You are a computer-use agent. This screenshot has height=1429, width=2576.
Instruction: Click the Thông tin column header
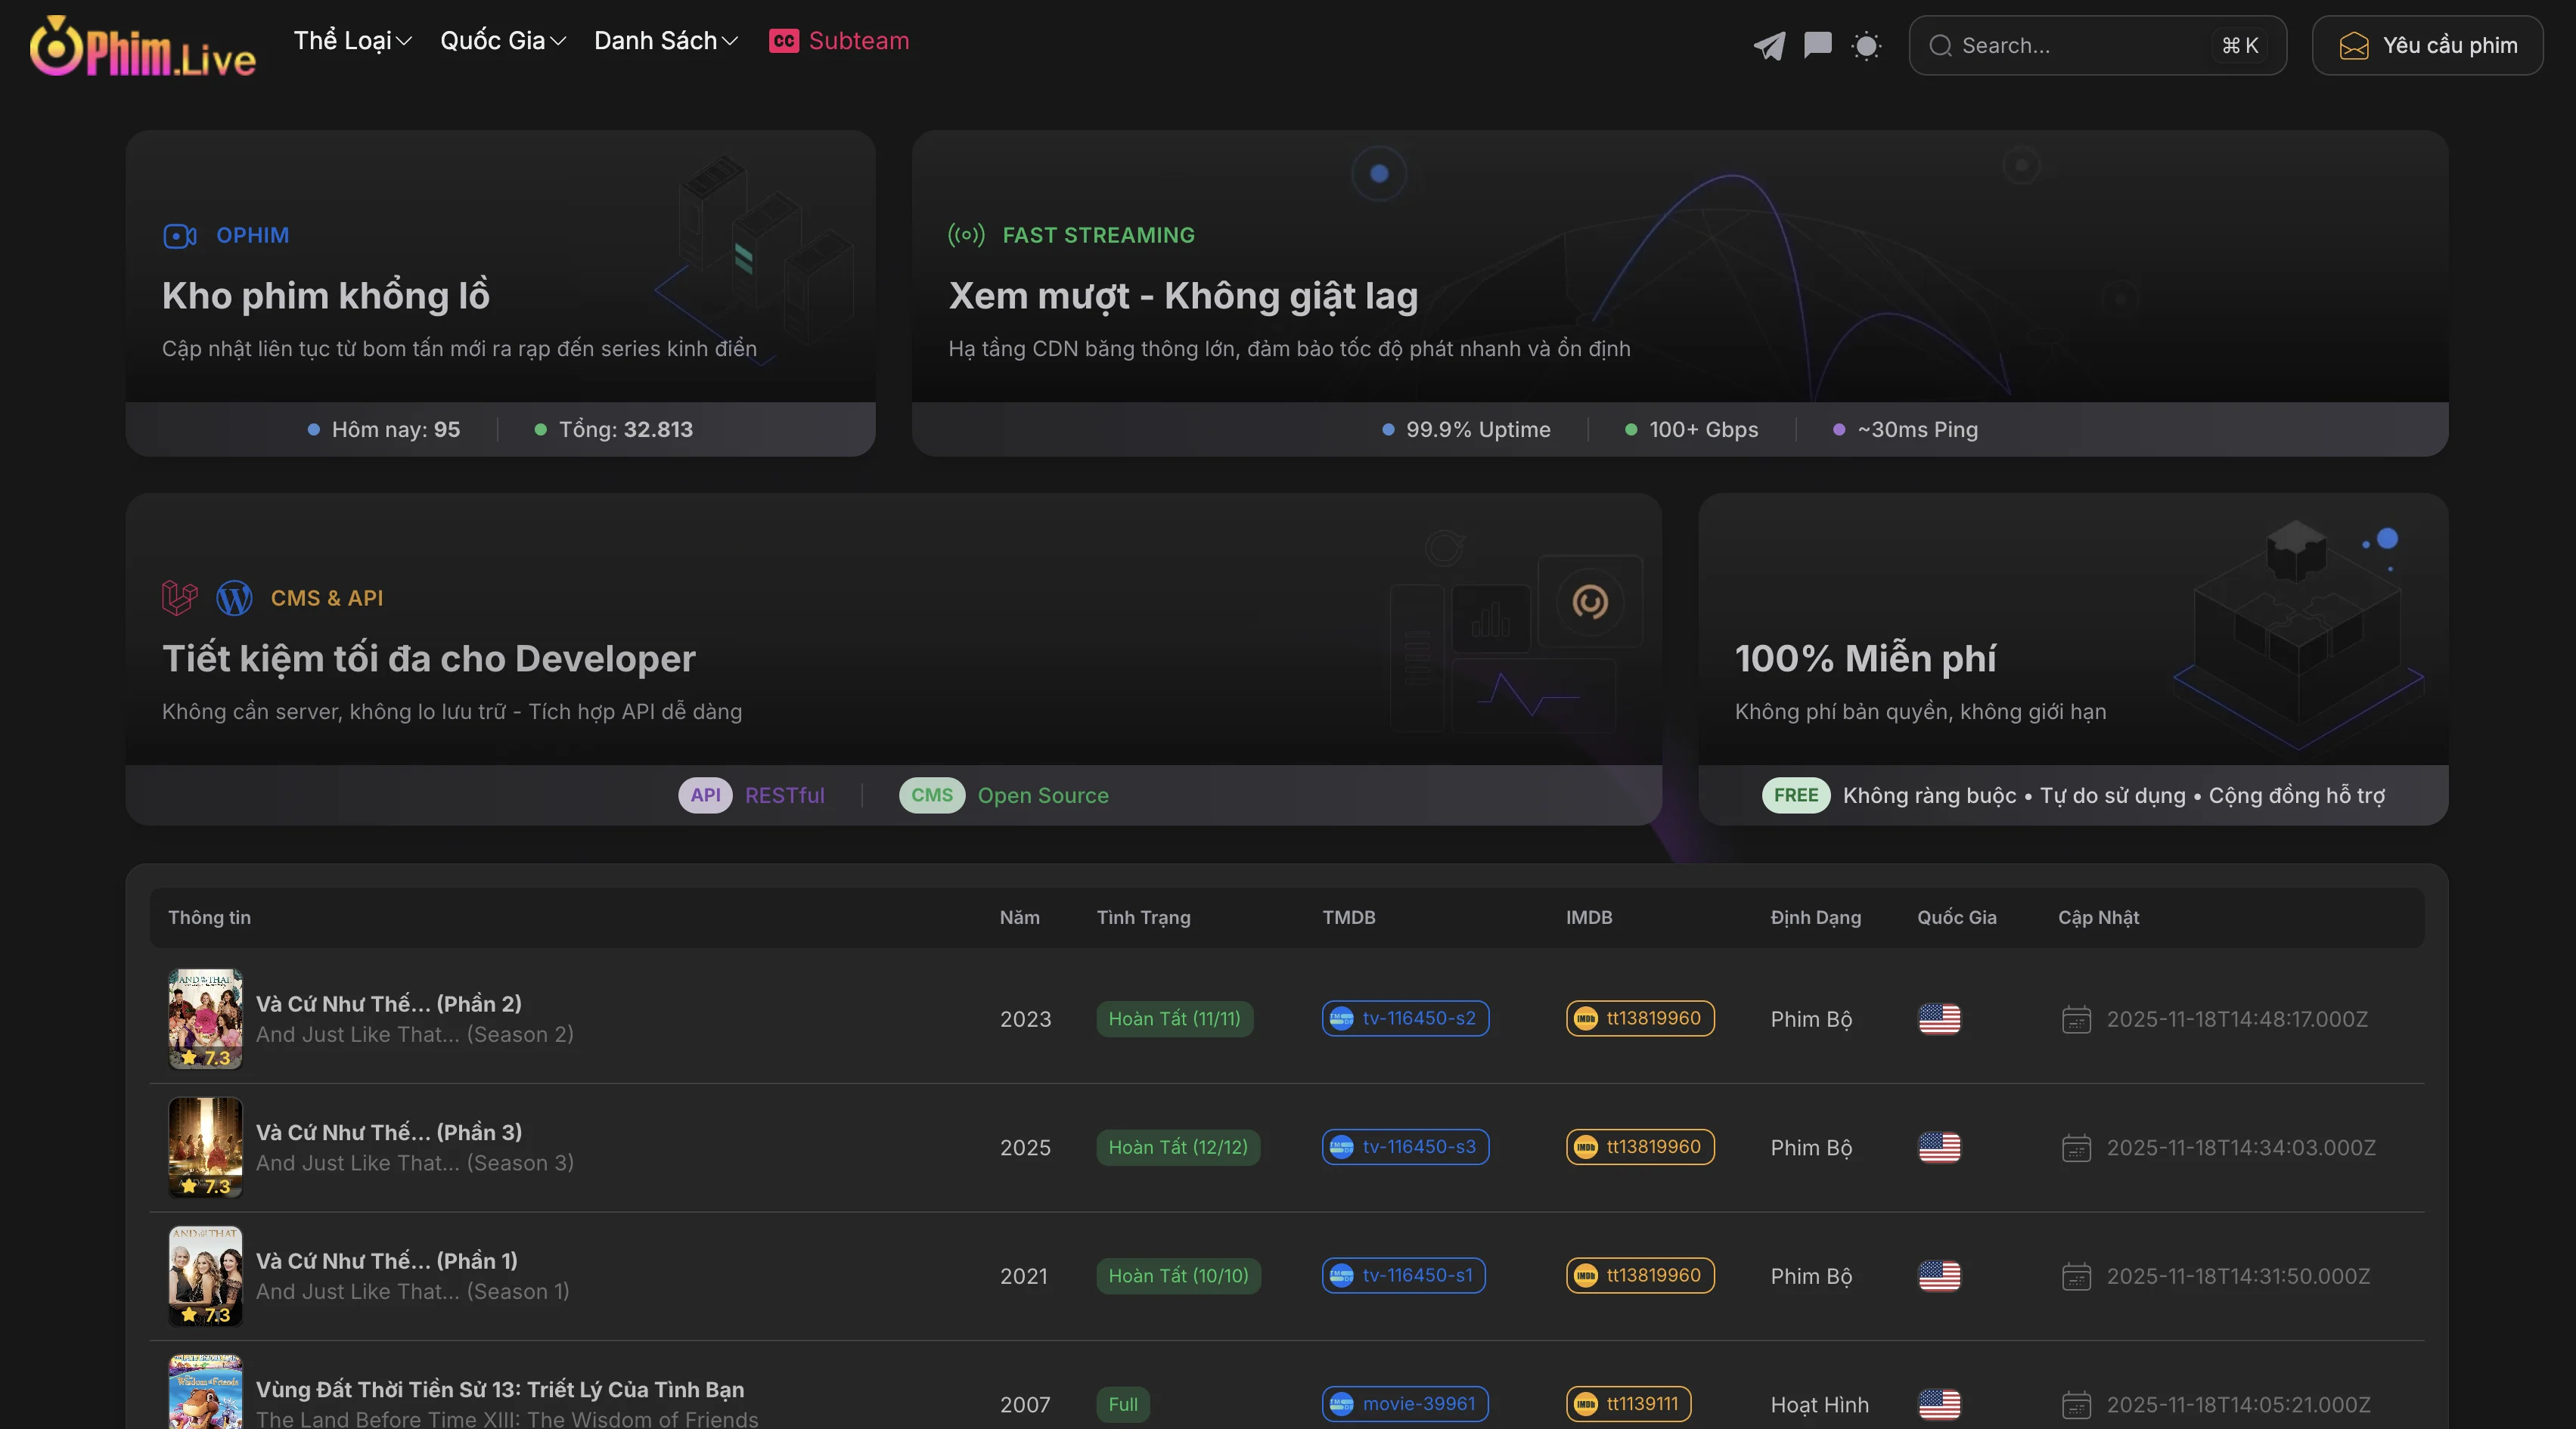tap(210, 917)
